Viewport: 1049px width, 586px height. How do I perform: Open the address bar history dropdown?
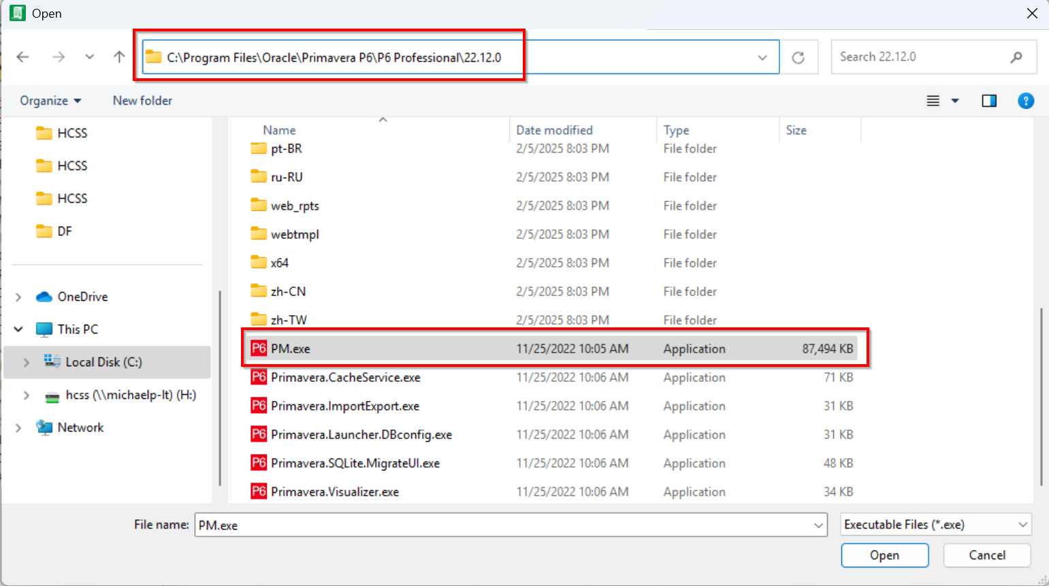(762, 57)
